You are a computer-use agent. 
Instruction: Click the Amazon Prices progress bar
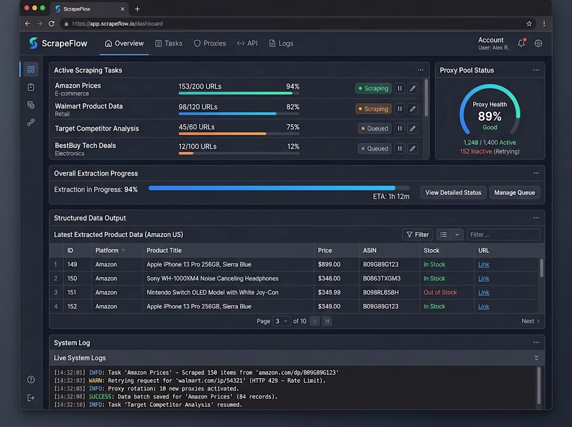coord(239,94)
